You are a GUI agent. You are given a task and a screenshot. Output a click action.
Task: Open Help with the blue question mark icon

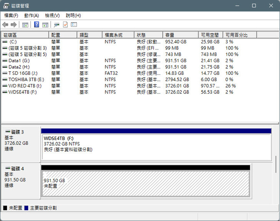(37, 25)
